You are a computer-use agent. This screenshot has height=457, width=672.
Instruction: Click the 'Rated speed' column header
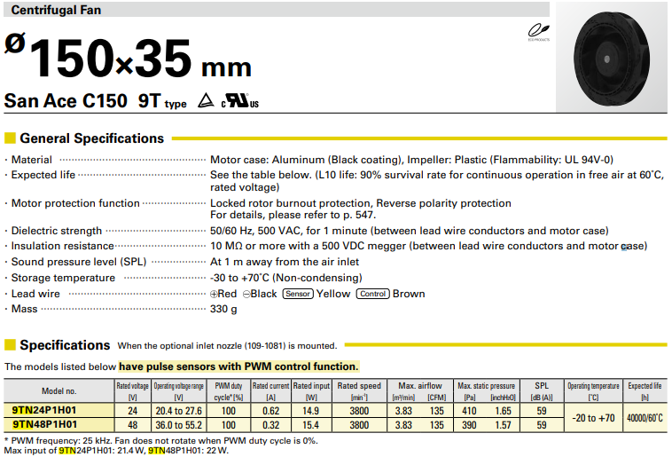click(x=359, y=386)
